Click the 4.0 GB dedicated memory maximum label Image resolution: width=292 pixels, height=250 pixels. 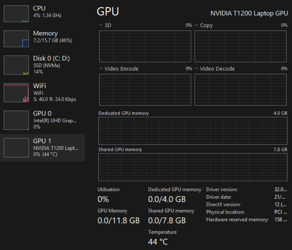coord(280,113)
